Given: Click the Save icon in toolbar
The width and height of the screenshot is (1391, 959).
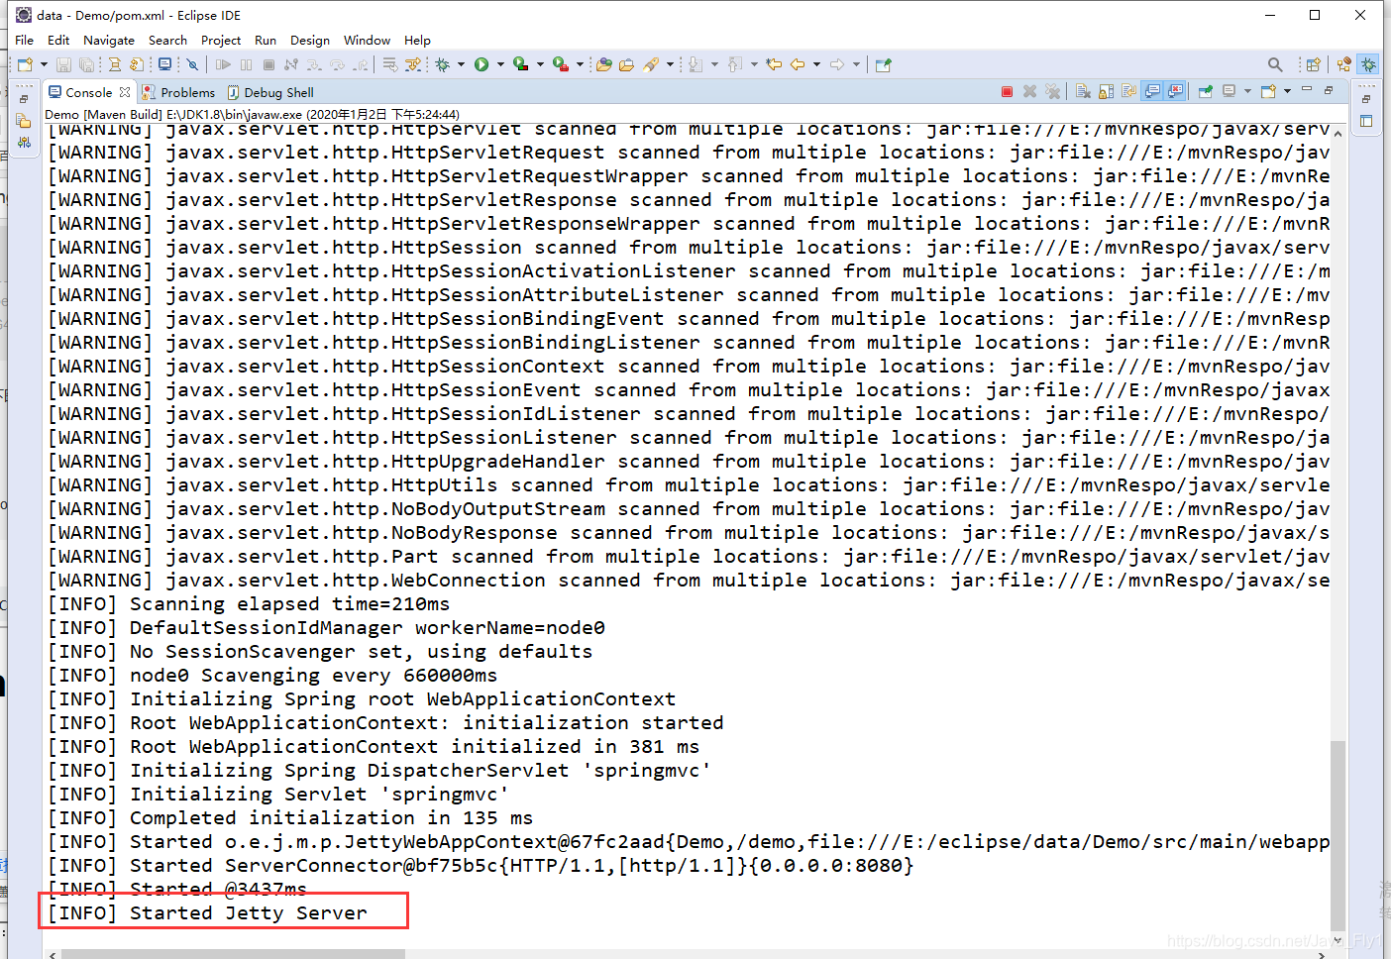Looking at the screenshot, I should click(63, 64).
